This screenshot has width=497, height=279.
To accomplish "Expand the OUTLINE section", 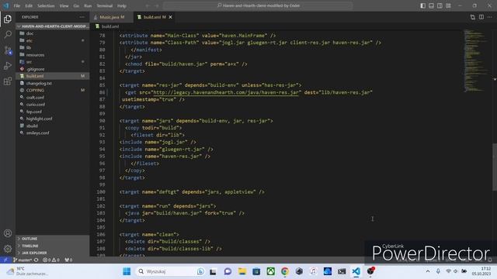I will coord(53,239).
